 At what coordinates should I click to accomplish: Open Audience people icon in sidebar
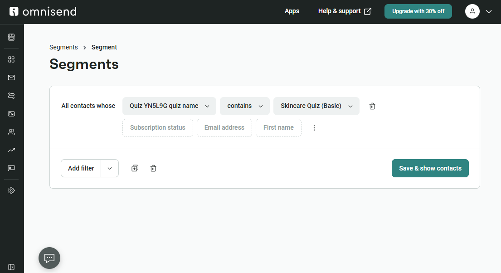point(11,132)
